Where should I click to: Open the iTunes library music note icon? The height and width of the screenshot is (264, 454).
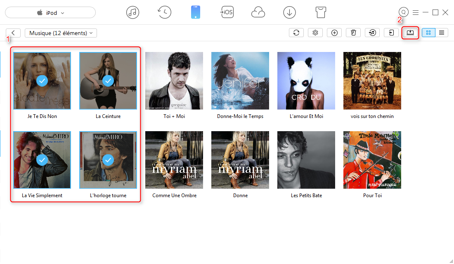(x=132, y=12)
